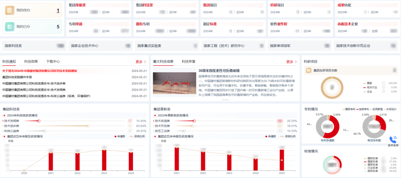Toggle 获奖比例 legend in 集团革新奖 chart
Image resolution: width=401 pixels, height=178 pixels.
(285, 137)
